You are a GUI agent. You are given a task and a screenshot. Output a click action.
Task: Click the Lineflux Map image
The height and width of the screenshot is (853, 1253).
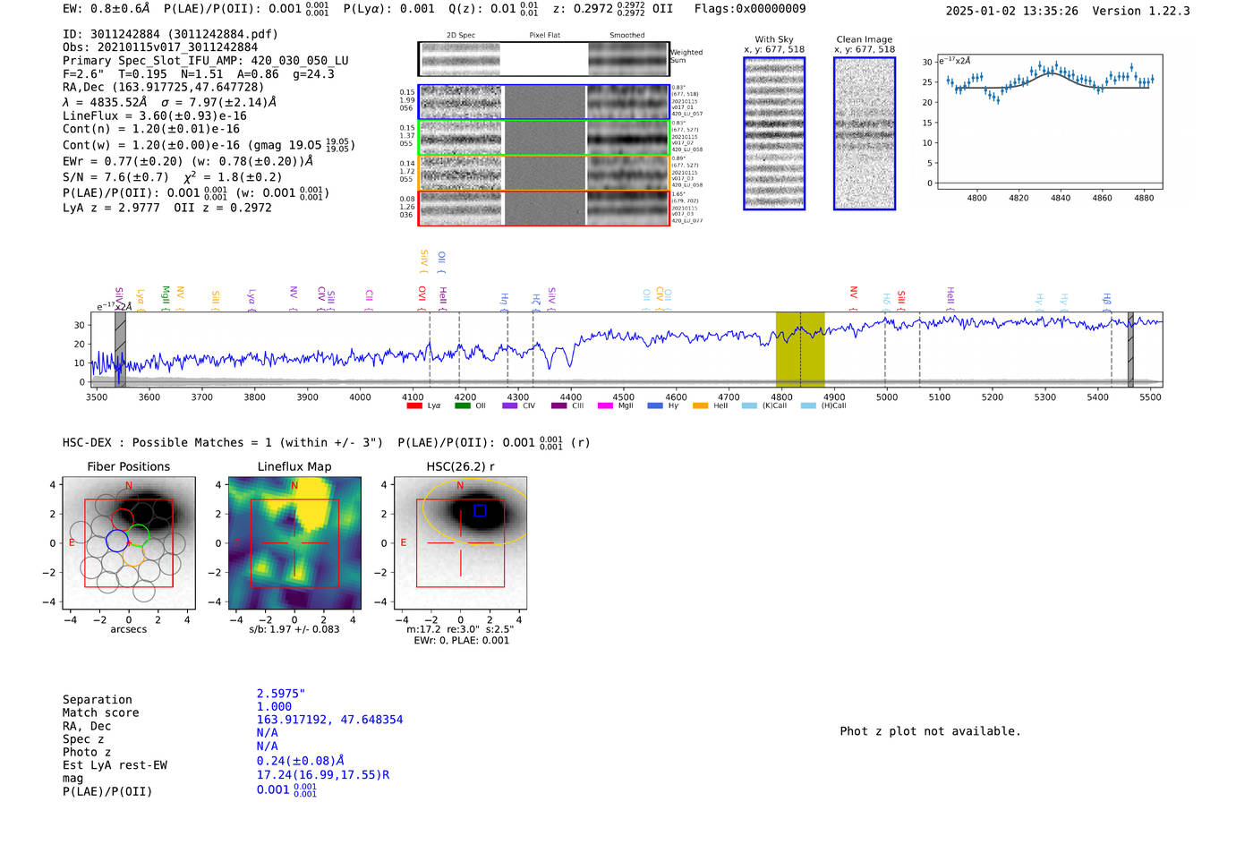coord(294,543)
